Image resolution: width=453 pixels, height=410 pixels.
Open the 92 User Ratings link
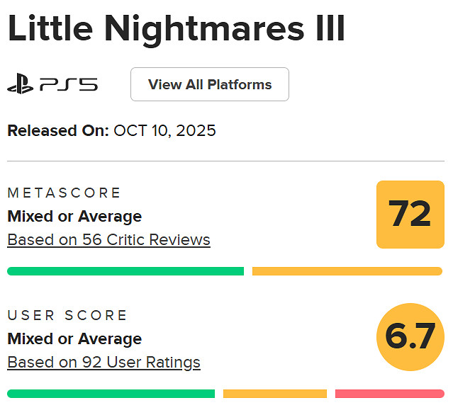click(104, 363)
